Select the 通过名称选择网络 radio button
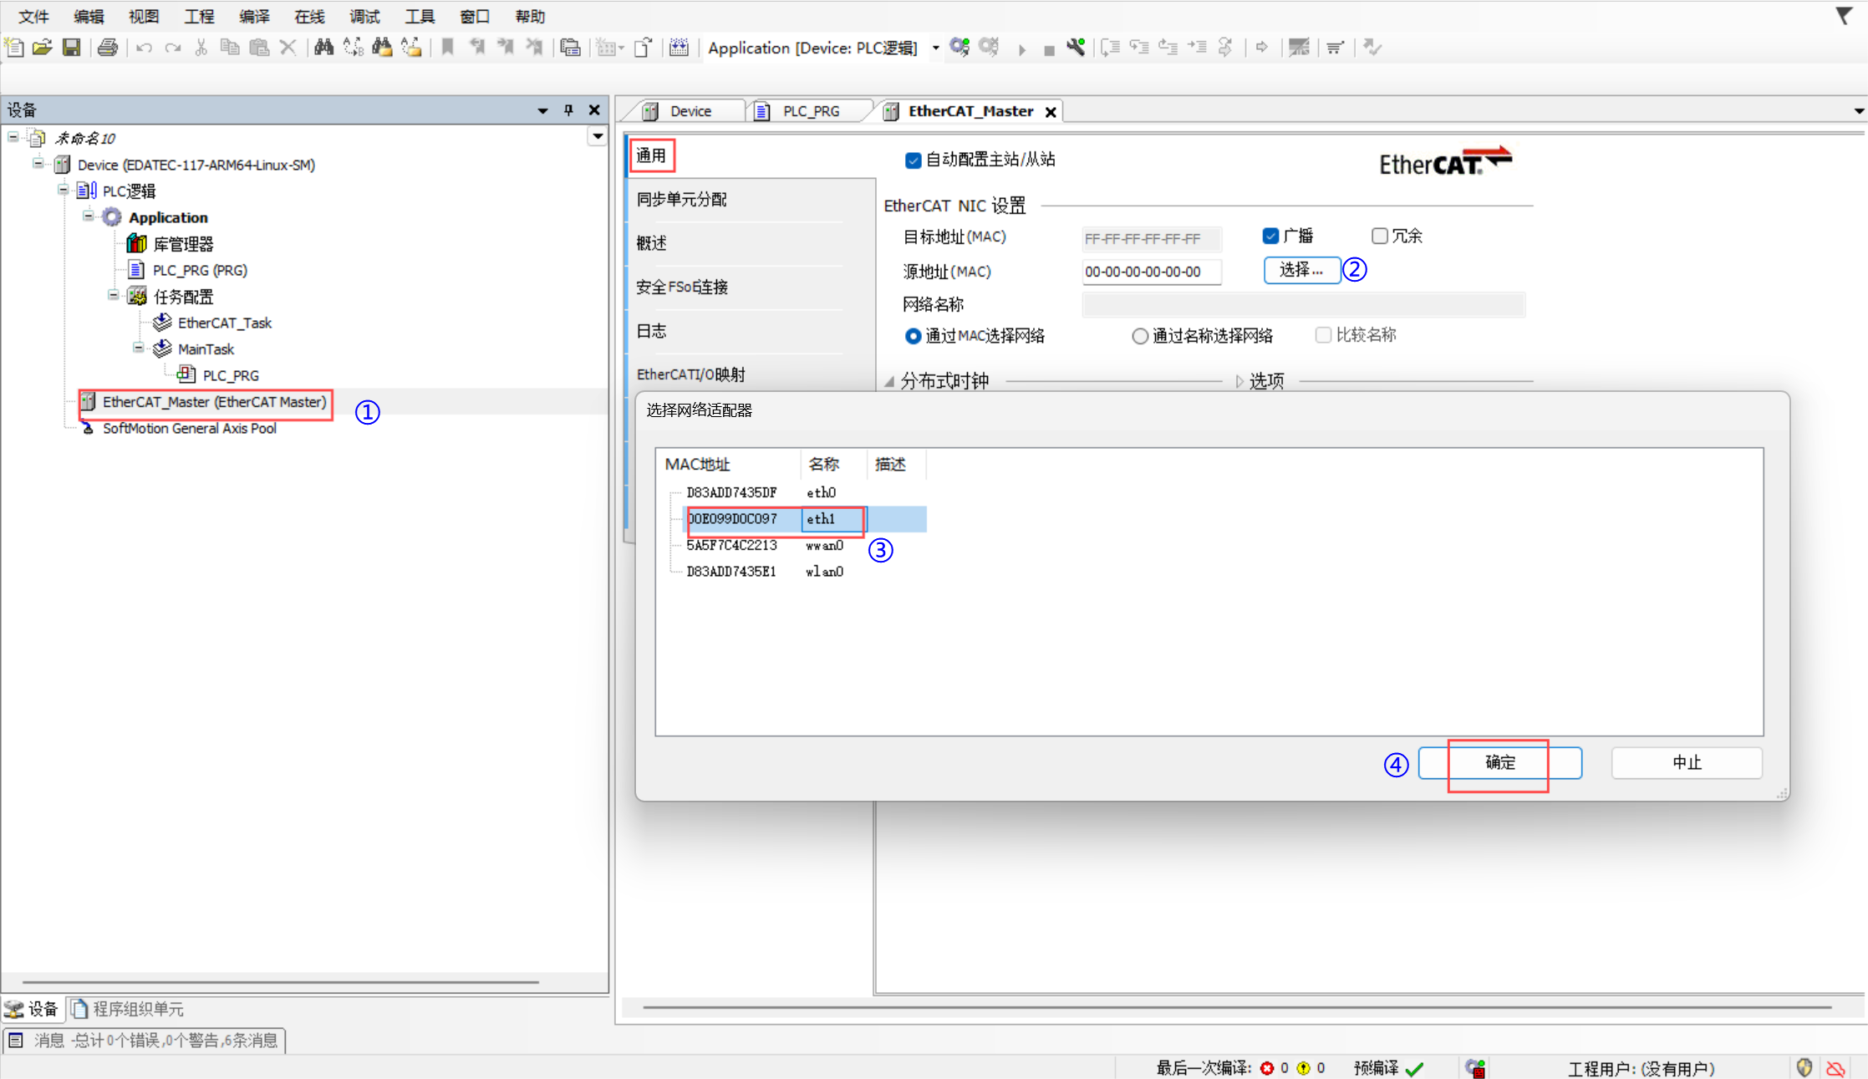The width and height of the screenshot is (1868, 1079). click(x=1140, y=336)
